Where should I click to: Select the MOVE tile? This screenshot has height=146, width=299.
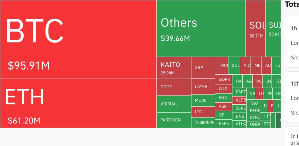coord(203,100)
